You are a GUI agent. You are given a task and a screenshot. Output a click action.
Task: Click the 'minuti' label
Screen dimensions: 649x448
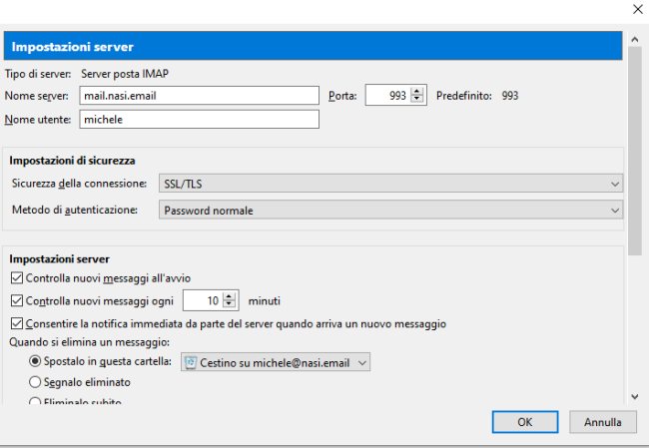tap(264, 300)
